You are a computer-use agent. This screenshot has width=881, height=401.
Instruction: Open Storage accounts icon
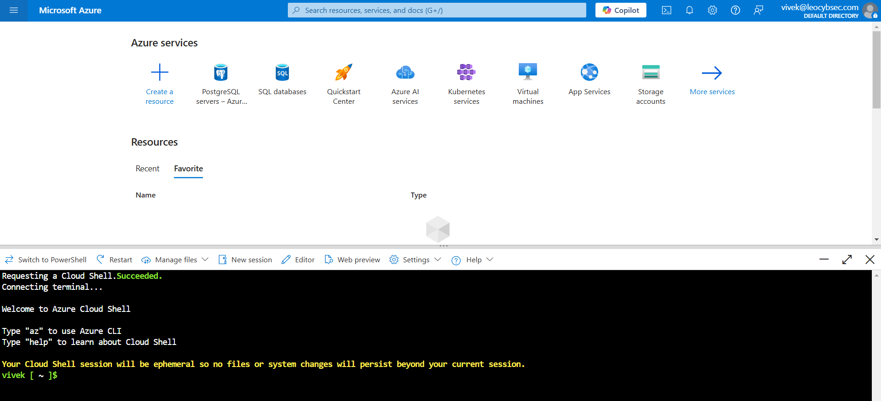click(651, 72)
